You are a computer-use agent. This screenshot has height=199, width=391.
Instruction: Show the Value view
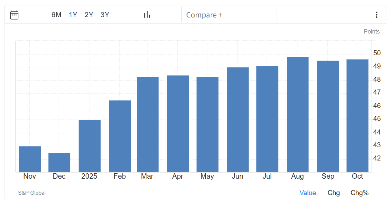coord(307,193)
